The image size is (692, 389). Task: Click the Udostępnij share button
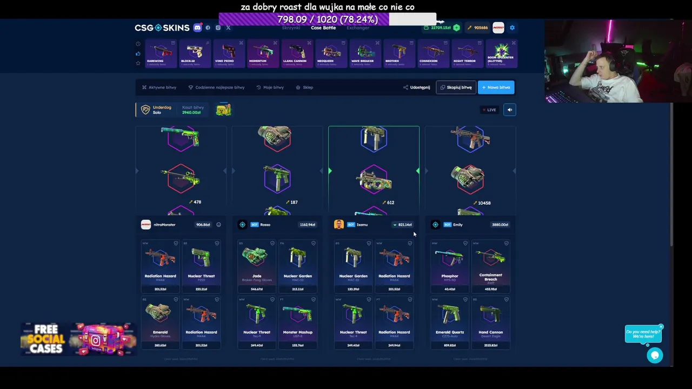click(x=416, y=87)
